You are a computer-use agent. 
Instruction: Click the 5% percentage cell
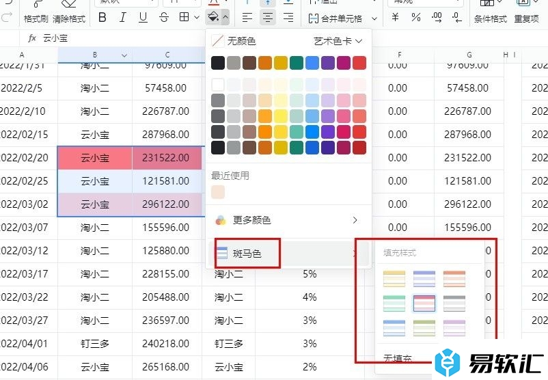click(310, 274)
